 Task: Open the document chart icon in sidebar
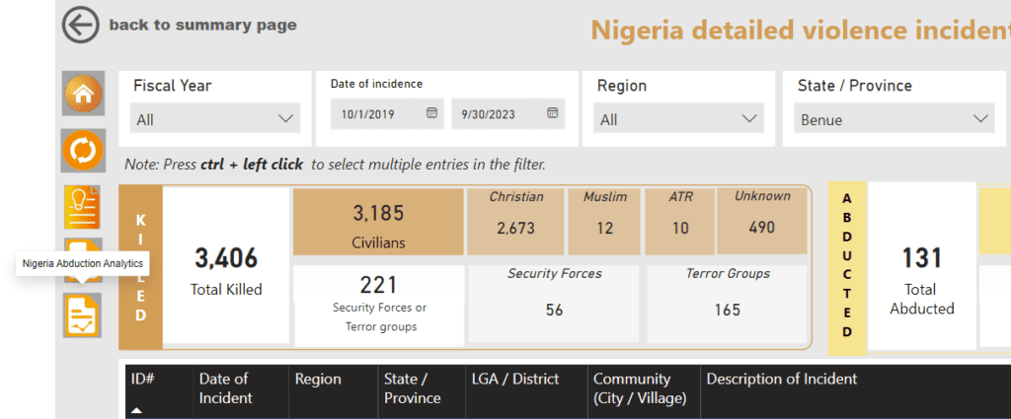pos(82,315)
